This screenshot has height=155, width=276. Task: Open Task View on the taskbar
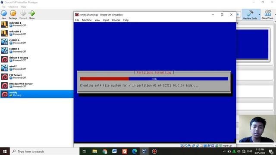point(85,151)
